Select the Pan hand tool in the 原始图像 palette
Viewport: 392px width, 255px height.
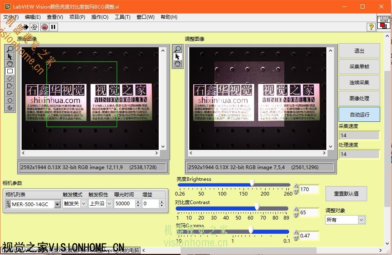point(10,64)
